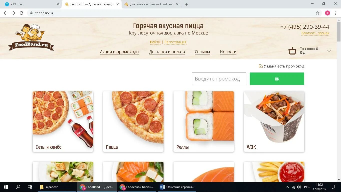Image resolution: width=341 pixels, height=192 pixels.
Task: Open Доставка и оплата menu link
Action: click(167, 52)
